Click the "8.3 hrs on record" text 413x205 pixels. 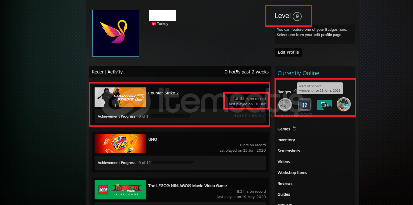click(x=251, y=192)
